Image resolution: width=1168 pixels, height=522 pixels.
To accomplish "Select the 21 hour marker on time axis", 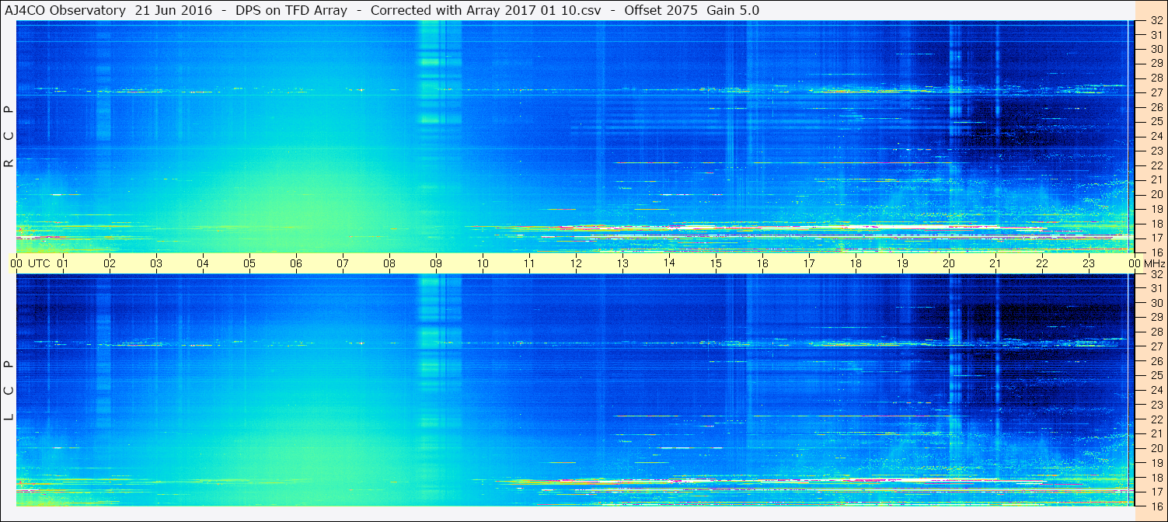I will pos(995,263).
